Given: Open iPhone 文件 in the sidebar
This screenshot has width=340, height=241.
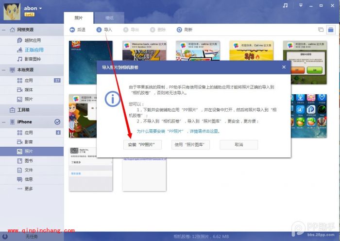Looking at the screenshot, I should [x=32, y=170].
